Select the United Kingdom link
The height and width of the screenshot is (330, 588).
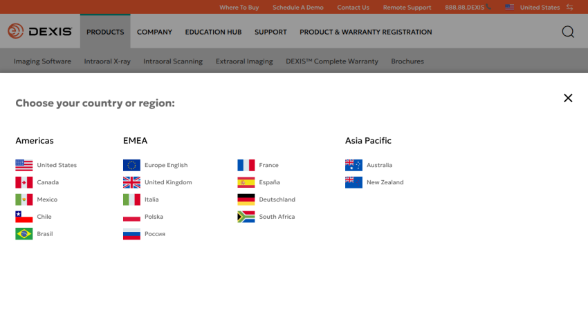click(168, 182)
